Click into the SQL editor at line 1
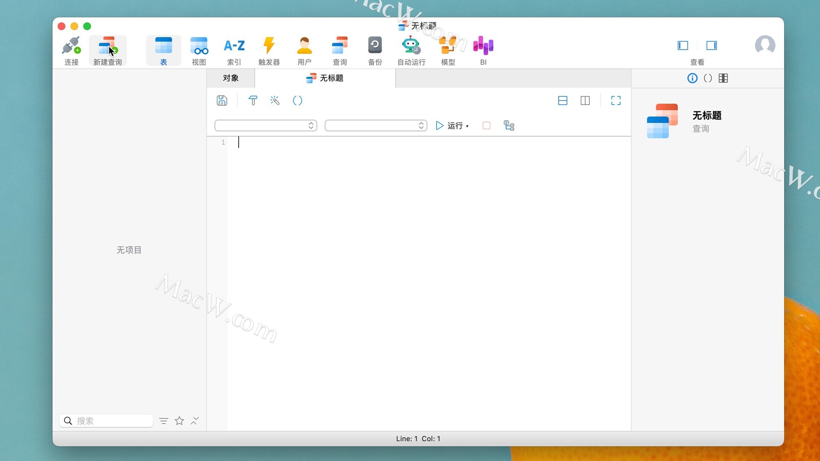This screenshot has height=461, width=820. pos(429,143)
